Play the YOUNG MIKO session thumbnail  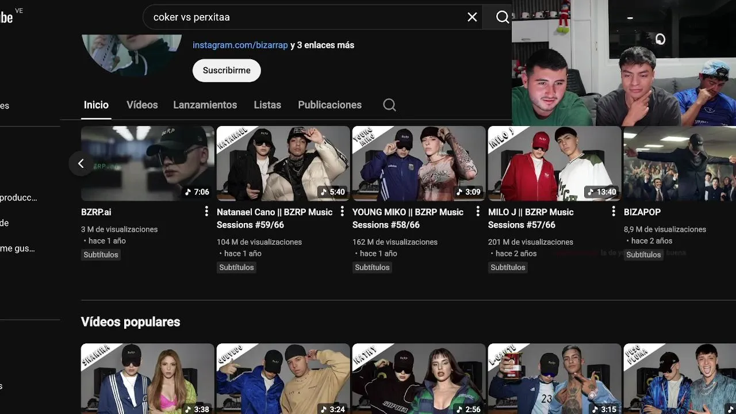click(x=419, y=163)
